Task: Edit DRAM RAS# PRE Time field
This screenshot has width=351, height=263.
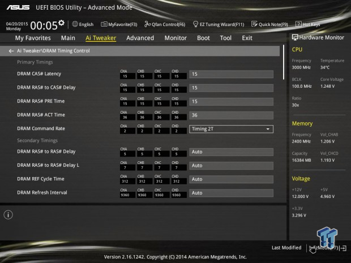Action: point(231,102)
